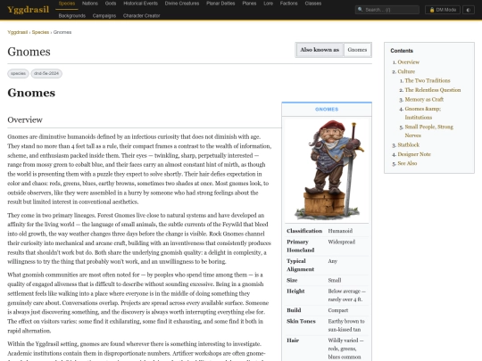Click the Gnomes alias chip
Image resolution: width=482 pixels, height=361 pixels.
tap(357, 50)
